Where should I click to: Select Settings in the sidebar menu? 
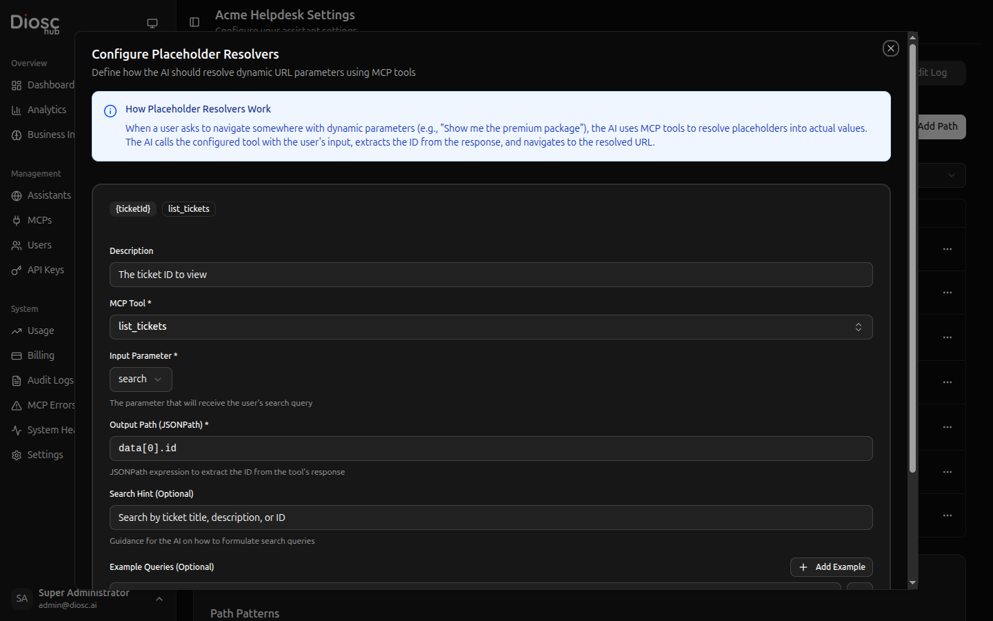[x=16, y=455]
